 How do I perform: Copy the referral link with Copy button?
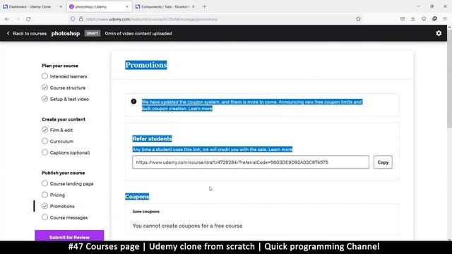(x=383, y=162)
